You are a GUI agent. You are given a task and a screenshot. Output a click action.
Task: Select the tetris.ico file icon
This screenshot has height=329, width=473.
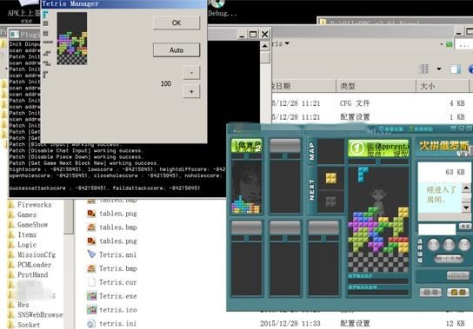[x=91, y=310]
